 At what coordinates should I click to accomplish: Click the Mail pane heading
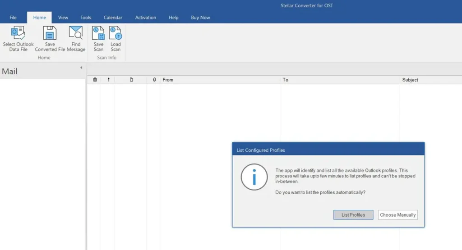coord(10,72)
